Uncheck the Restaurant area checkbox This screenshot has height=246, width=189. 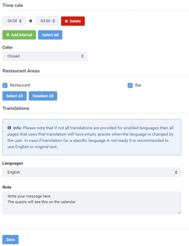[x=5, y=85]
